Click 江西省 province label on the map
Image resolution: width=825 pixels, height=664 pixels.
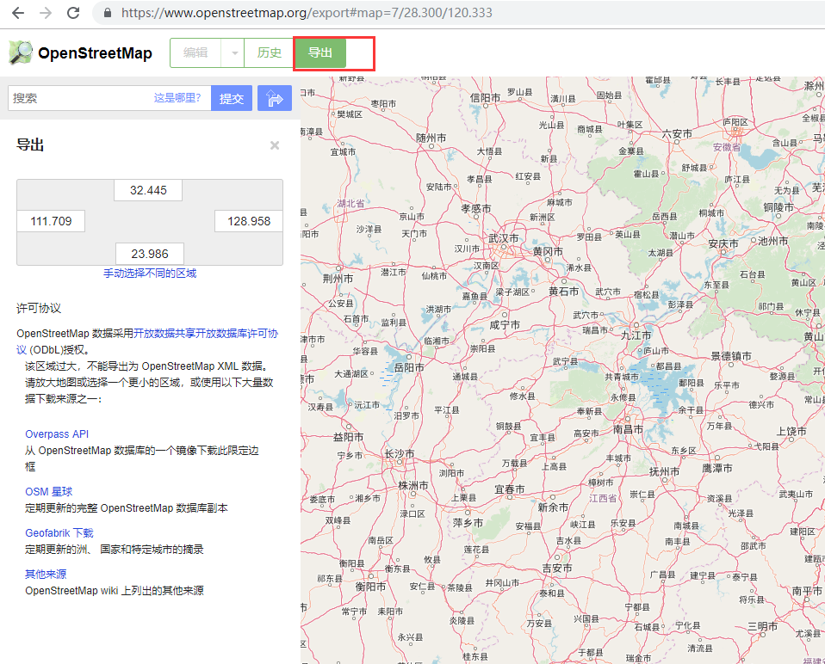coord(603,498)
